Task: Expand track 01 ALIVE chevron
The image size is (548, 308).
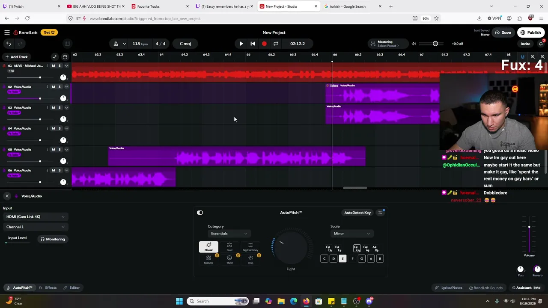Action: (66, 66)
